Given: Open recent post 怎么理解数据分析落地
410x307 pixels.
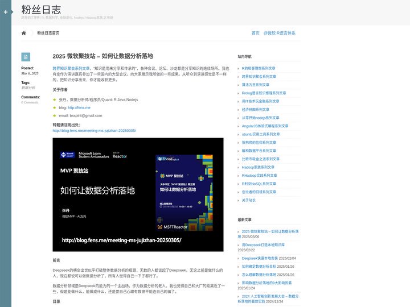Looking at the screenshot, I should tap(259, 275).
